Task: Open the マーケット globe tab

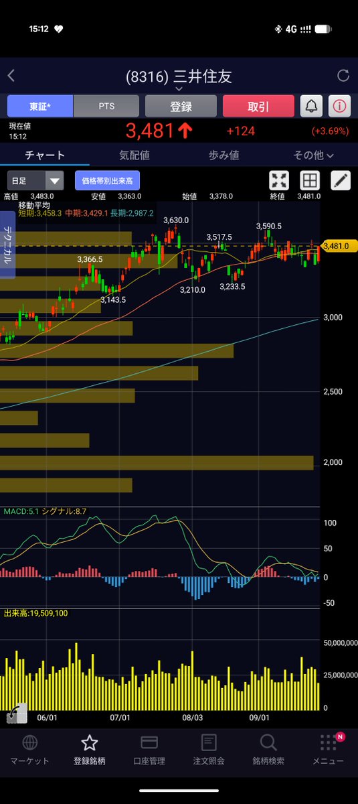Action: coord(29,750)
